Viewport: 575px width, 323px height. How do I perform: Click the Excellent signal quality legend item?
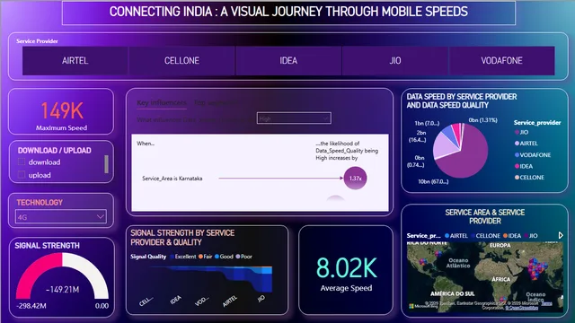point(183,257)
